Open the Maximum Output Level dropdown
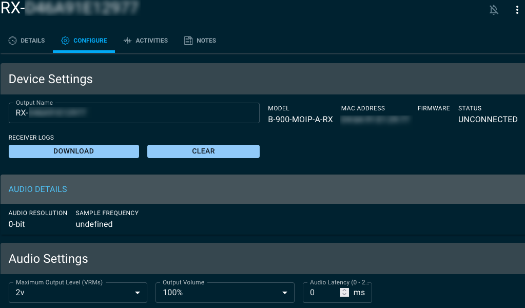The height and width of the screenshot is (308, 525). [x=77, y=292]
